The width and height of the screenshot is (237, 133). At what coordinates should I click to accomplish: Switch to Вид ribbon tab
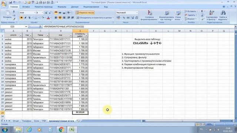click(106, 7)
